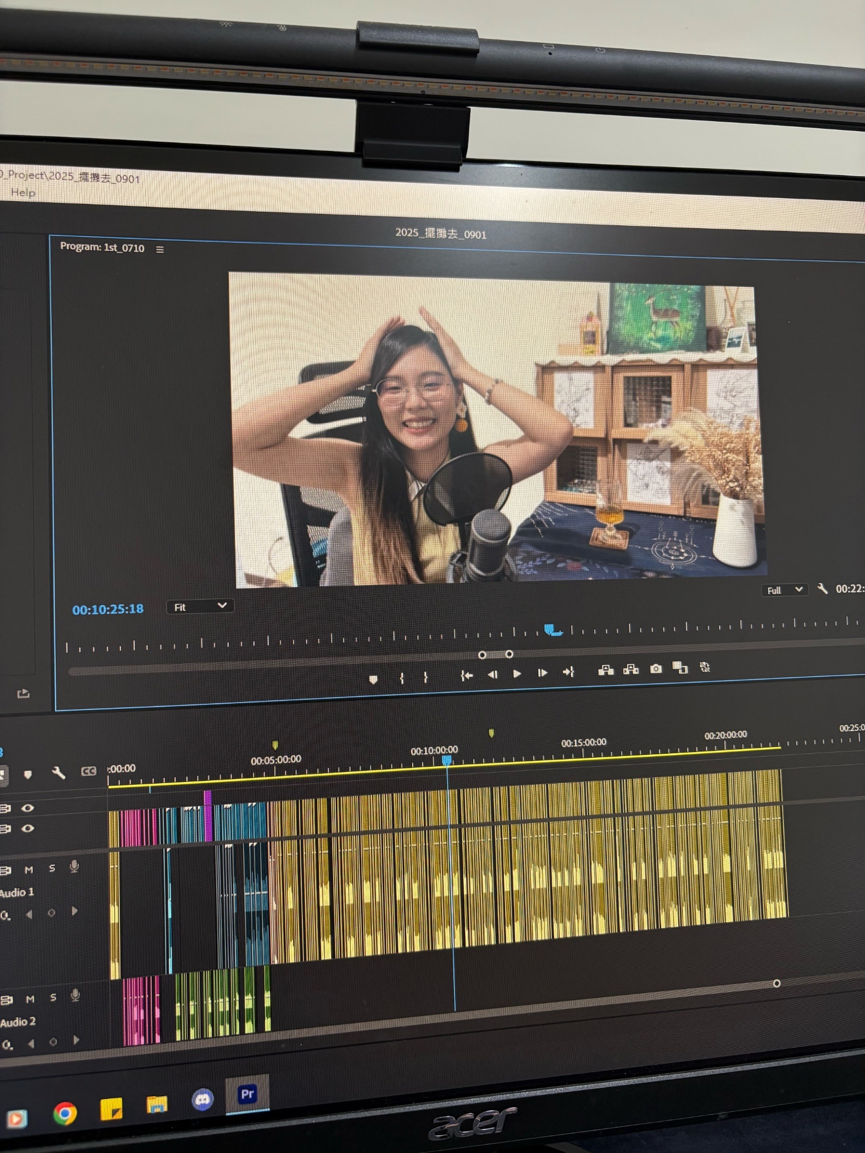Viewport: 865px width, 1153px height.
Task: Toggle sync lock on second video track
Action: 5,829
